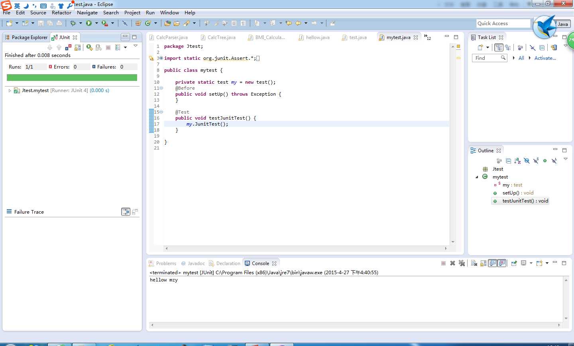Viewport: 574px width, 346px height.
Task: Collapse the mytest class in Outline
Action: (x=477, y=177)
